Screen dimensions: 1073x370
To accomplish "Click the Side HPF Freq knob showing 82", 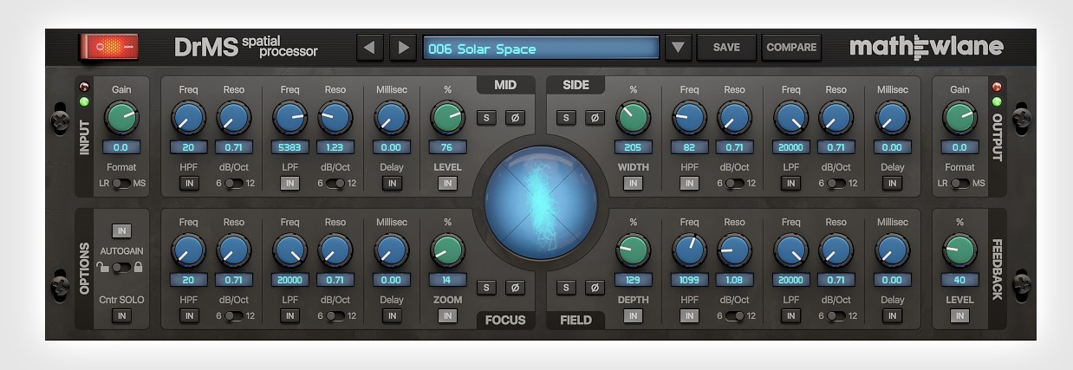I will (x=689, y=118).
